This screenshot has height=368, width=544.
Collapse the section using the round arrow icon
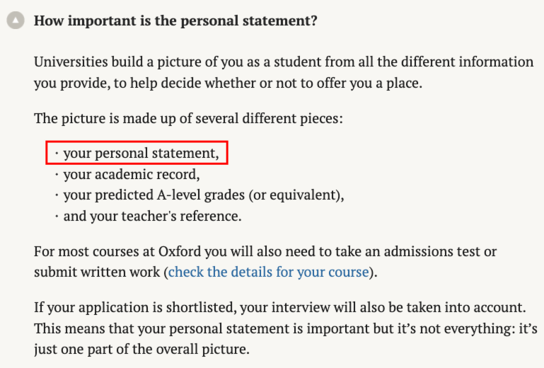tap(16, 20)
